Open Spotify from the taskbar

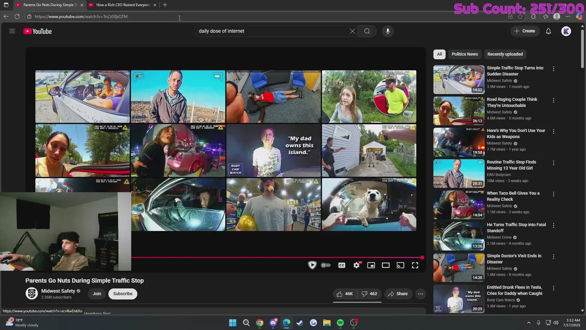(x=340, y=323)
